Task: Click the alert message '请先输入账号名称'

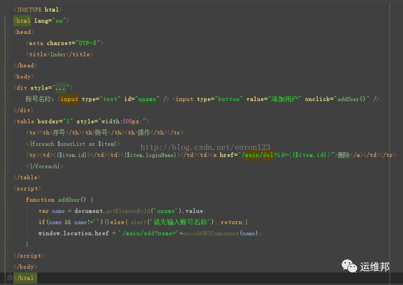Action: 180,222
